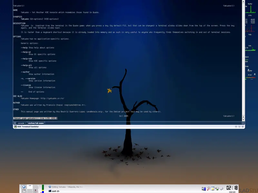258x193 pixels.
Task: Click the neptune3k@free.fr author email text
Action: tap(74, 105)
